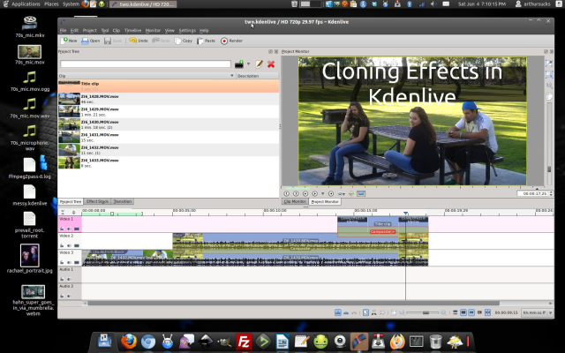Hide video of Video 3 track
The width and height of the screenshot is (565, 353).
77,262
